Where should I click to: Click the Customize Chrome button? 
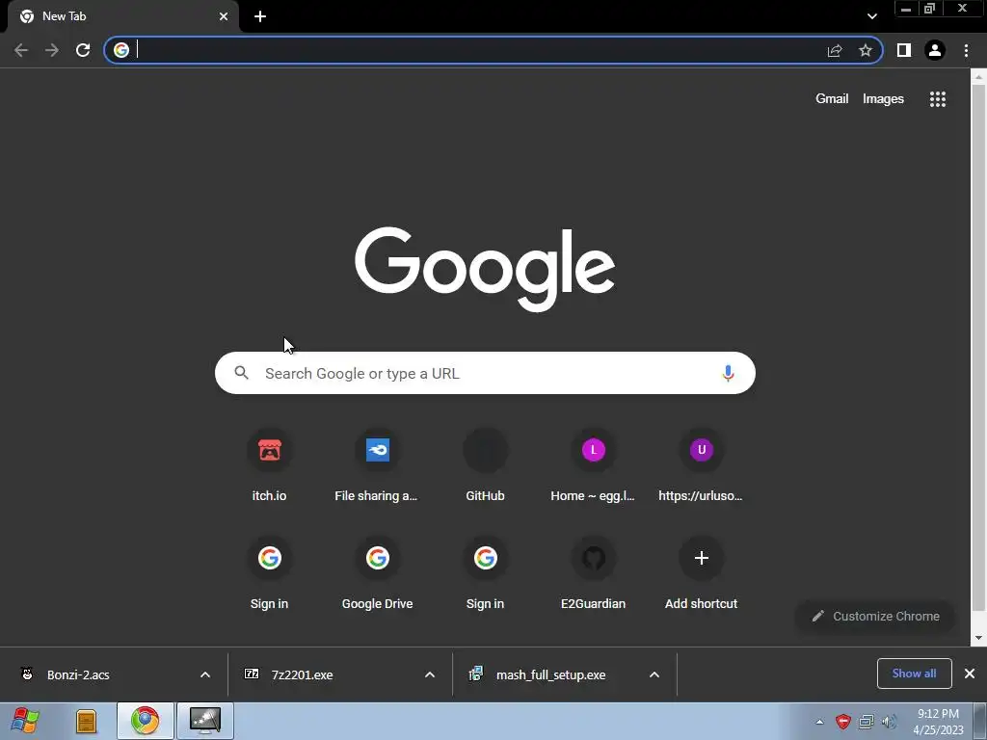pyautogui.click(x=875, y=616)
